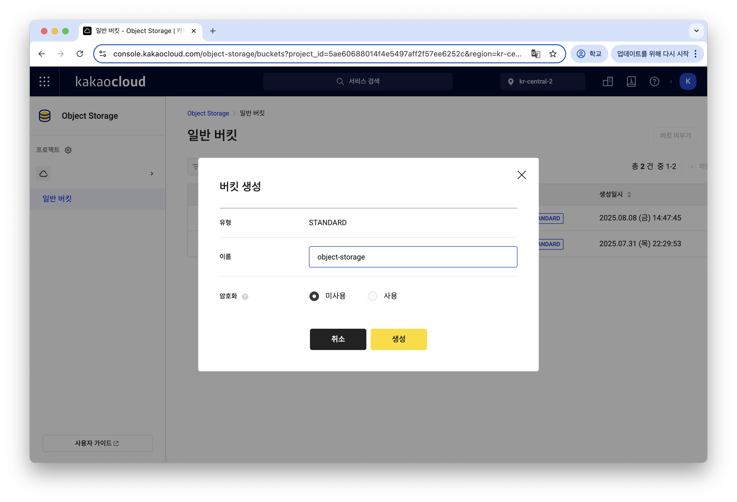Open the kr-central-2 region selector
737x502 pixels.
pyautogui.click(x=542, y=81)
